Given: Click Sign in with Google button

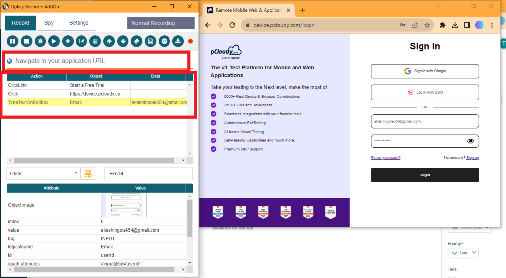Looking at the screenshot, I should 424,71.
